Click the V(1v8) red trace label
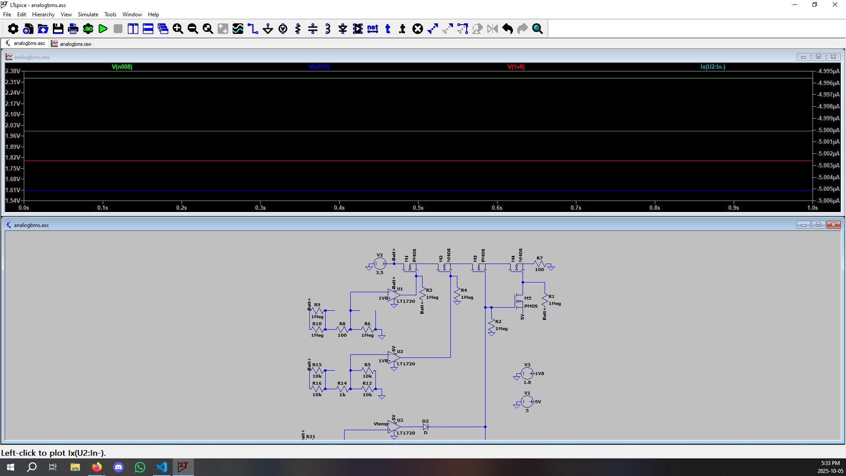The width and height of the screenshot is (846, 476). coord(516,67)
